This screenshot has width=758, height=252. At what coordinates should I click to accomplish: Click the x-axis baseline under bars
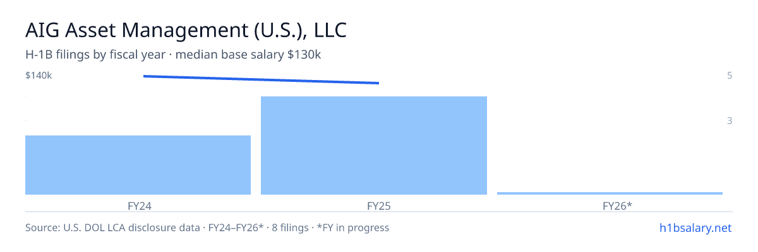(x=379, y=195)
